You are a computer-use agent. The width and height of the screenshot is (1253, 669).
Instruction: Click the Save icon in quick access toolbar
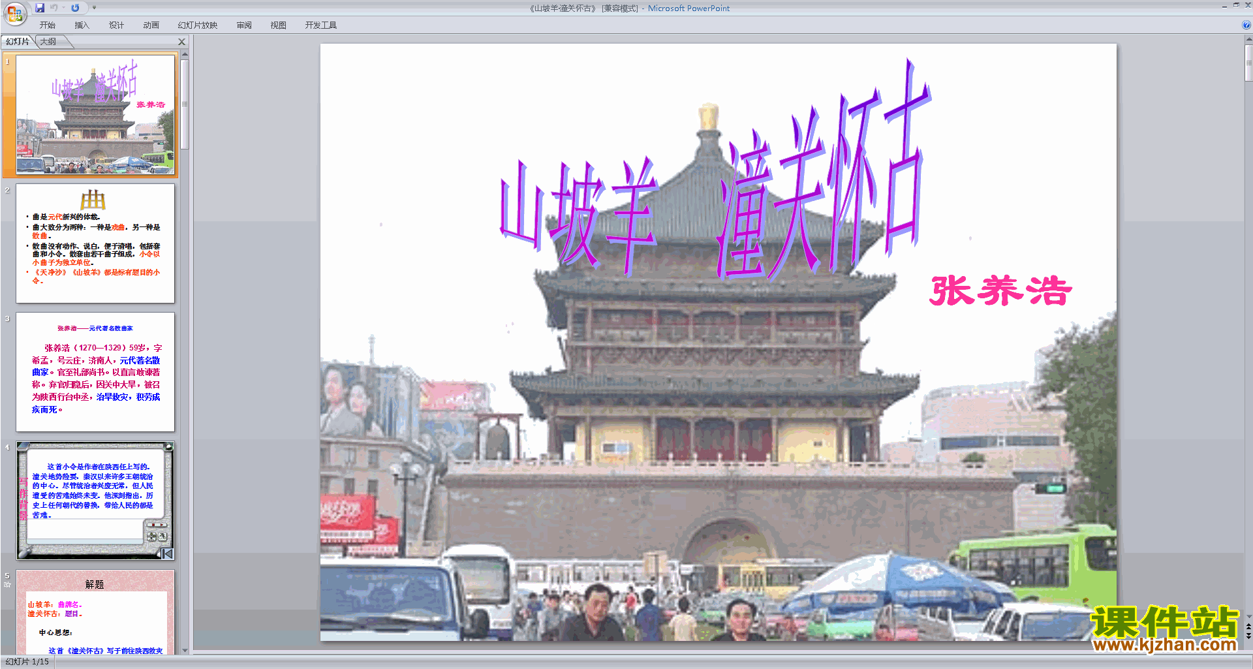(x=40, y=8)
